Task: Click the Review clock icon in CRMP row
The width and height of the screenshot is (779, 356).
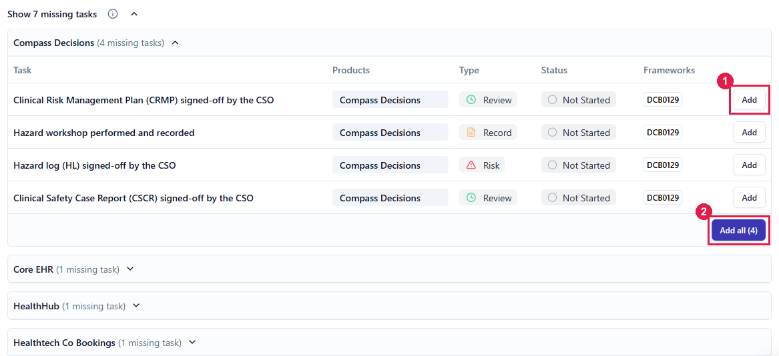Action: (x=471, y=100)
